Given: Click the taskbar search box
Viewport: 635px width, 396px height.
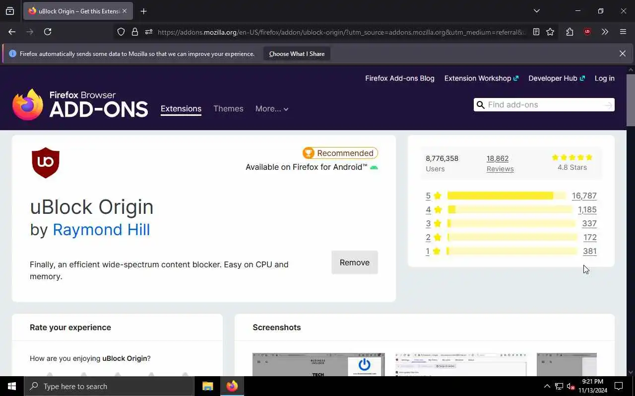Looking at the screenshot, I should pos(109,386).
